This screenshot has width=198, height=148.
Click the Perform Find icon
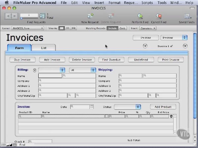[x=140, y=16]
